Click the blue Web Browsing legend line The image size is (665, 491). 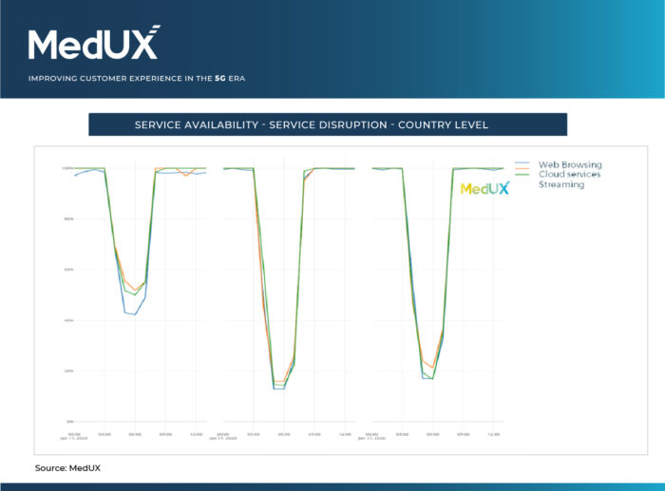pyautogui.click(x=522, y=164)
